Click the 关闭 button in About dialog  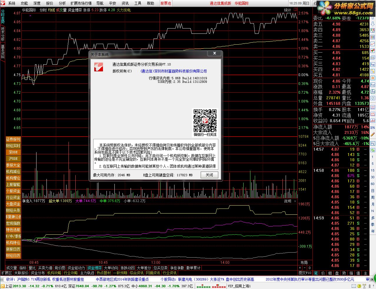pyautogui.click(x=209, y=175)
